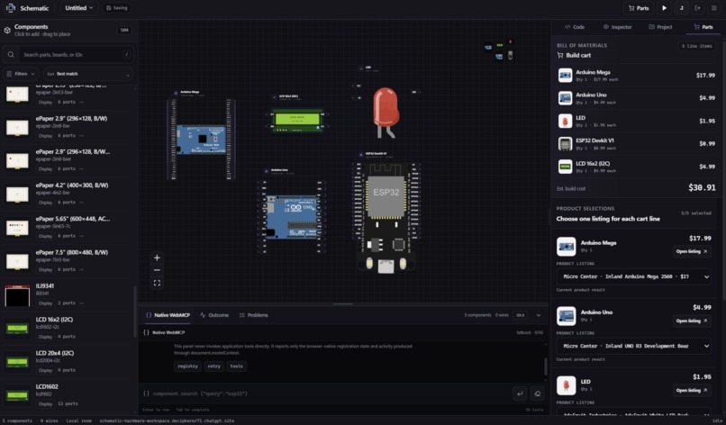Open the Sort Best match dropdown
This screenshot has height=425, width=726.
(x=88, y=74)
